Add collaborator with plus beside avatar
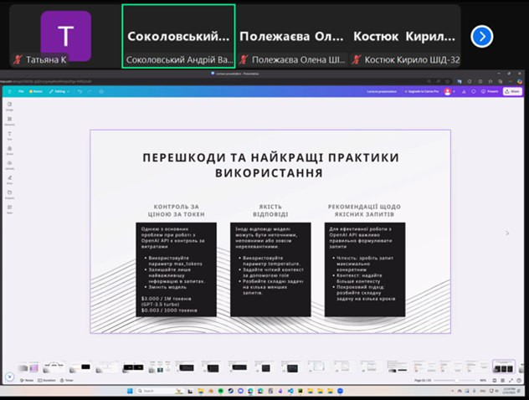Viewport: 529px width, 400px height. coord(454,91)
